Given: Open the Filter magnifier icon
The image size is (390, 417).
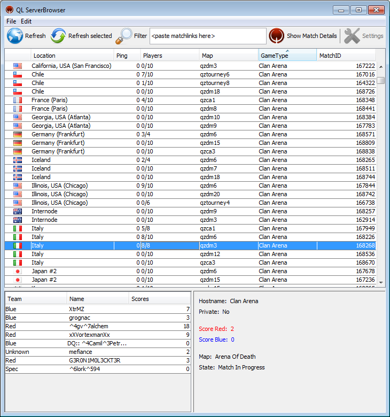Looking at the screenshot, I should (x=124, y=36).
